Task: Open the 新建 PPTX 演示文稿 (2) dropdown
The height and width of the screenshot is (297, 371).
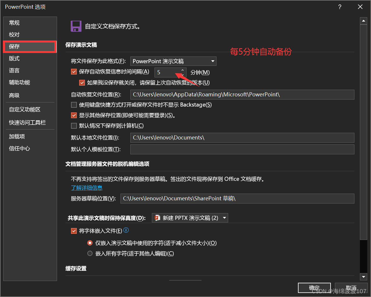Action: click(190, 218)
